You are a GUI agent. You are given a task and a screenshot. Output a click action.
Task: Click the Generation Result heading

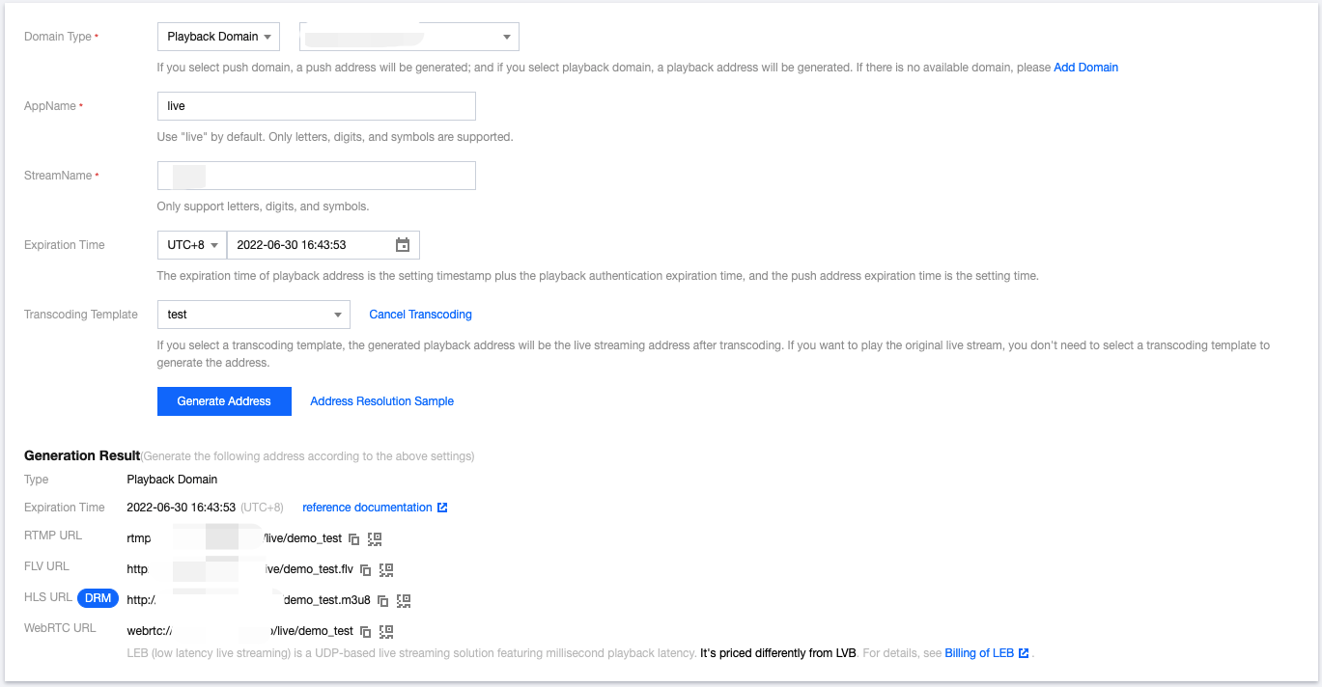(82, 455)
